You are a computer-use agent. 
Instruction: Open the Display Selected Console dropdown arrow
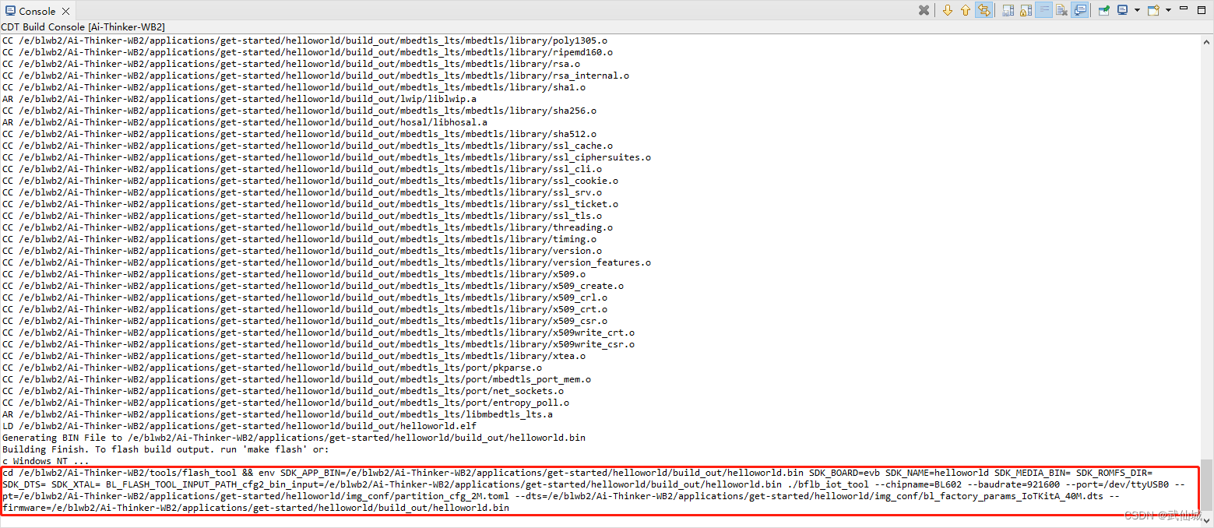coord(1136,10)
